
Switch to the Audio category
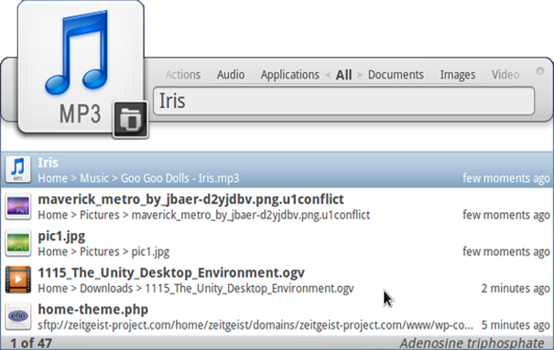point(231,75)
